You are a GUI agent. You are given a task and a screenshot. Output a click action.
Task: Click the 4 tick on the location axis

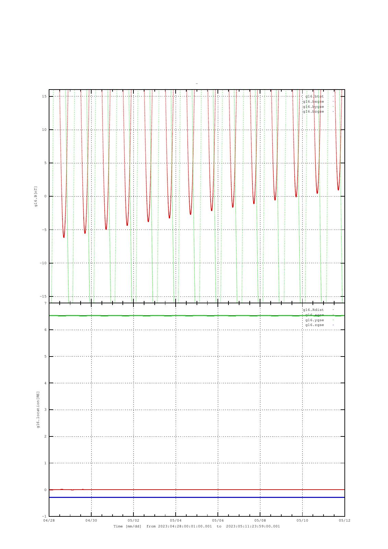coord(45,383)
